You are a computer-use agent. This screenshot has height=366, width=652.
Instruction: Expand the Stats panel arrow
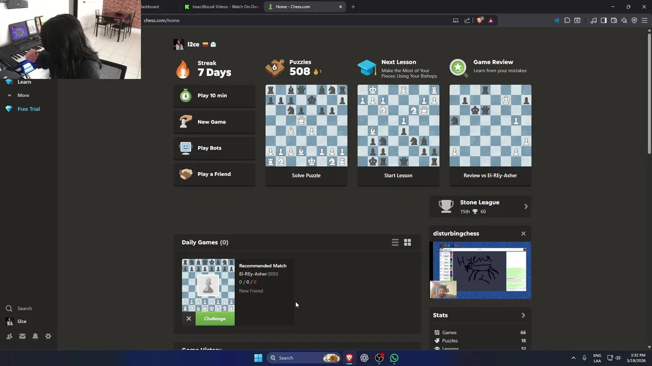[x=523, y=315]
